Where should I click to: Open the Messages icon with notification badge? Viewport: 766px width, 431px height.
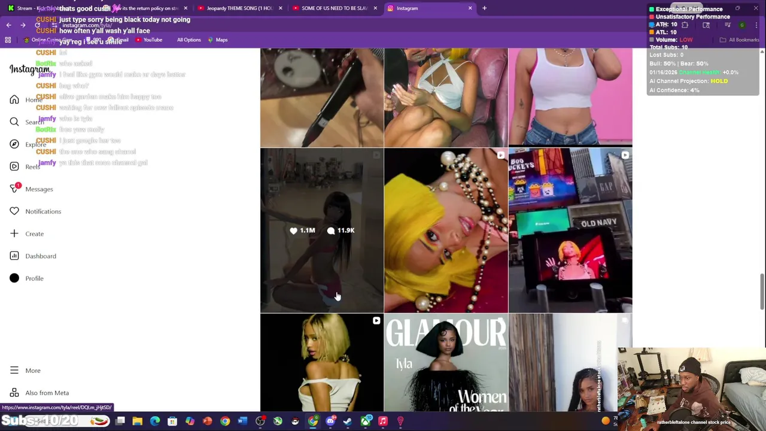(x=14, y=189)
